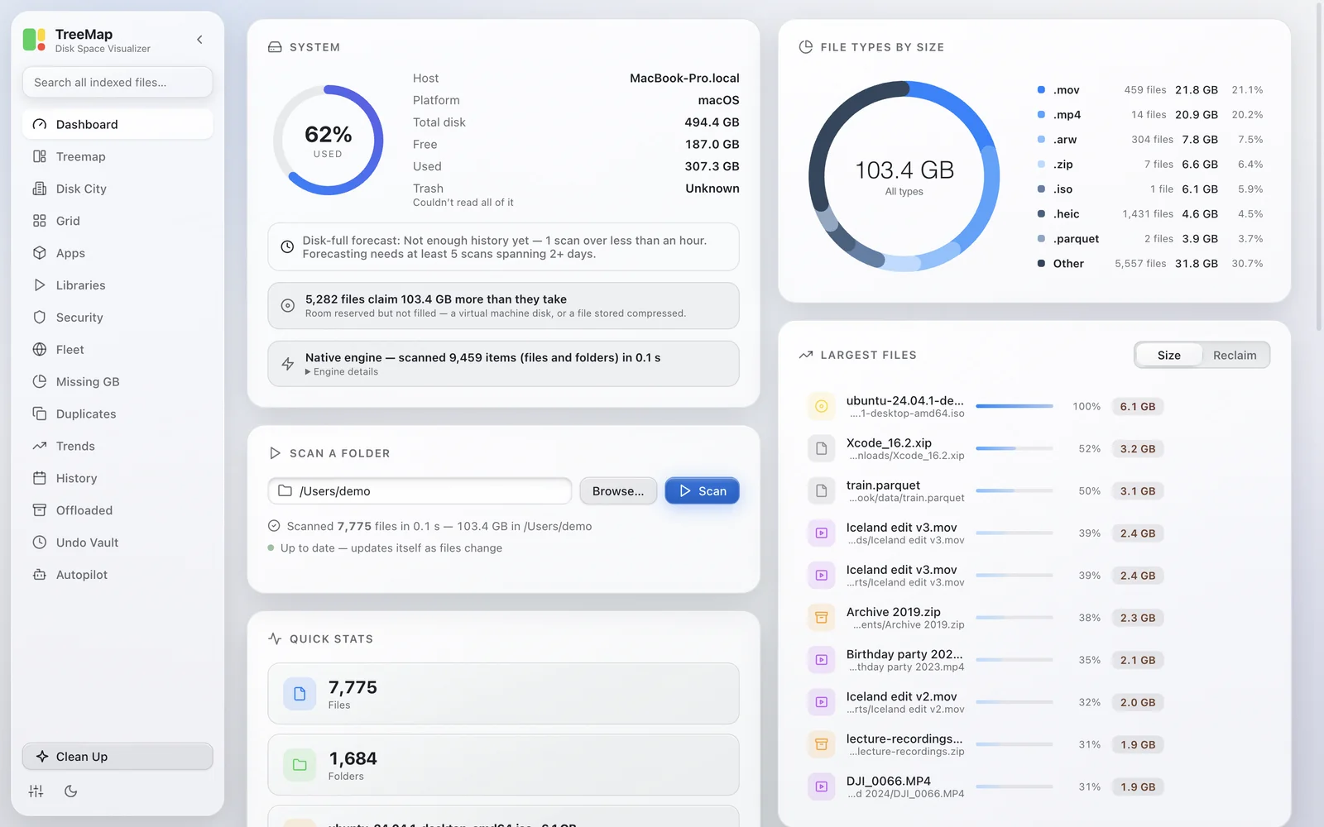Open the Trends section
1324x827 pixels.
coord(118,447)
